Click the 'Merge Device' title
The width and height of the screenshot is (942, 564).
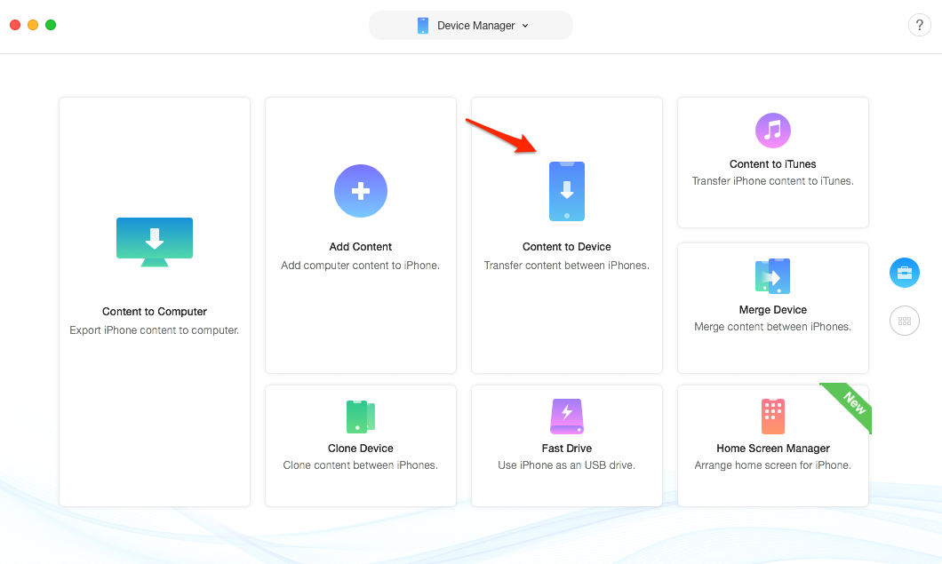(772, 309)
